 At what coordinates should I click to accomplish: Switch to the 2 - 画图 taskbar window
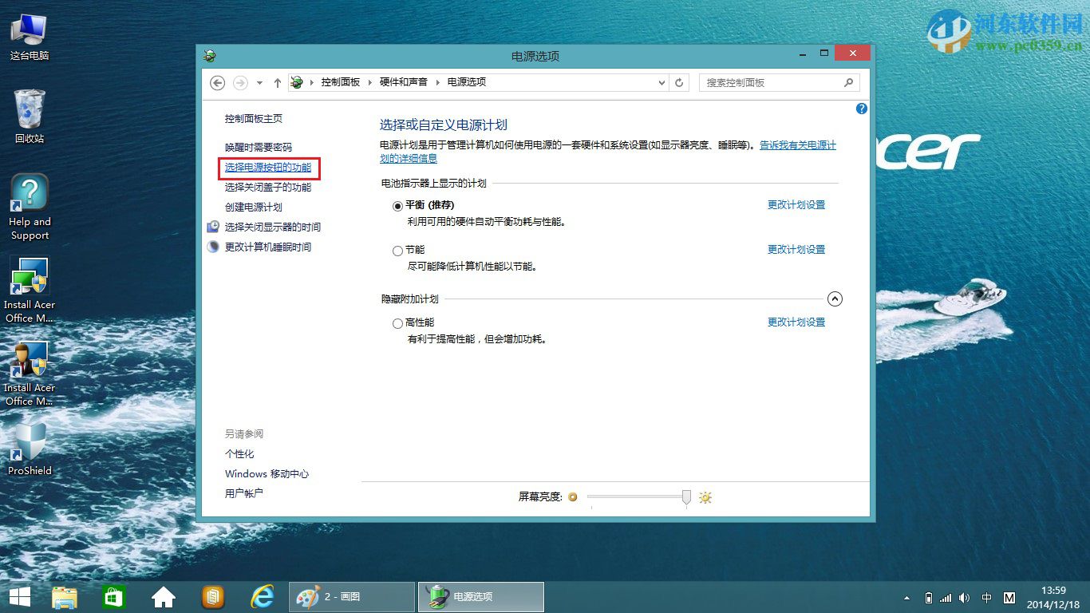(x=351, y=596)
